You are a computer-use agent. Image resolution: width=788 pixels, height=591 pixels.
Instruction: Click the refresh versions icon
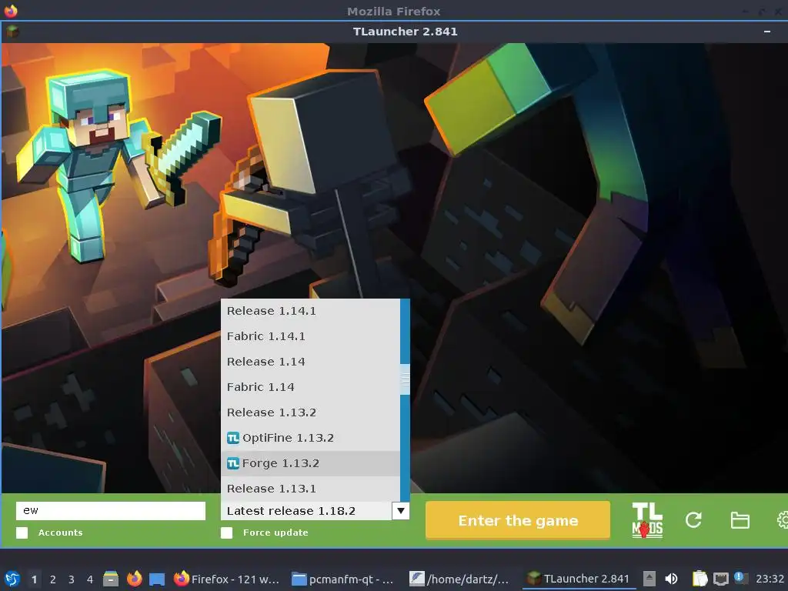pos(693,520)
